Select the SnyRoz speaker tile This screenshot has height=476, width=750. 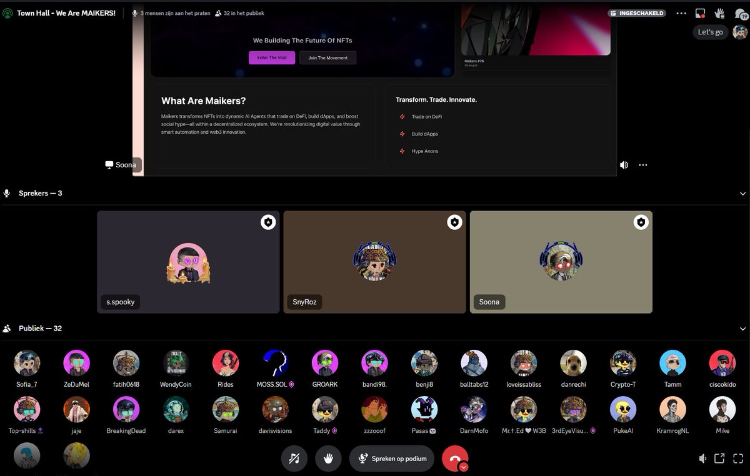[374, 262]
